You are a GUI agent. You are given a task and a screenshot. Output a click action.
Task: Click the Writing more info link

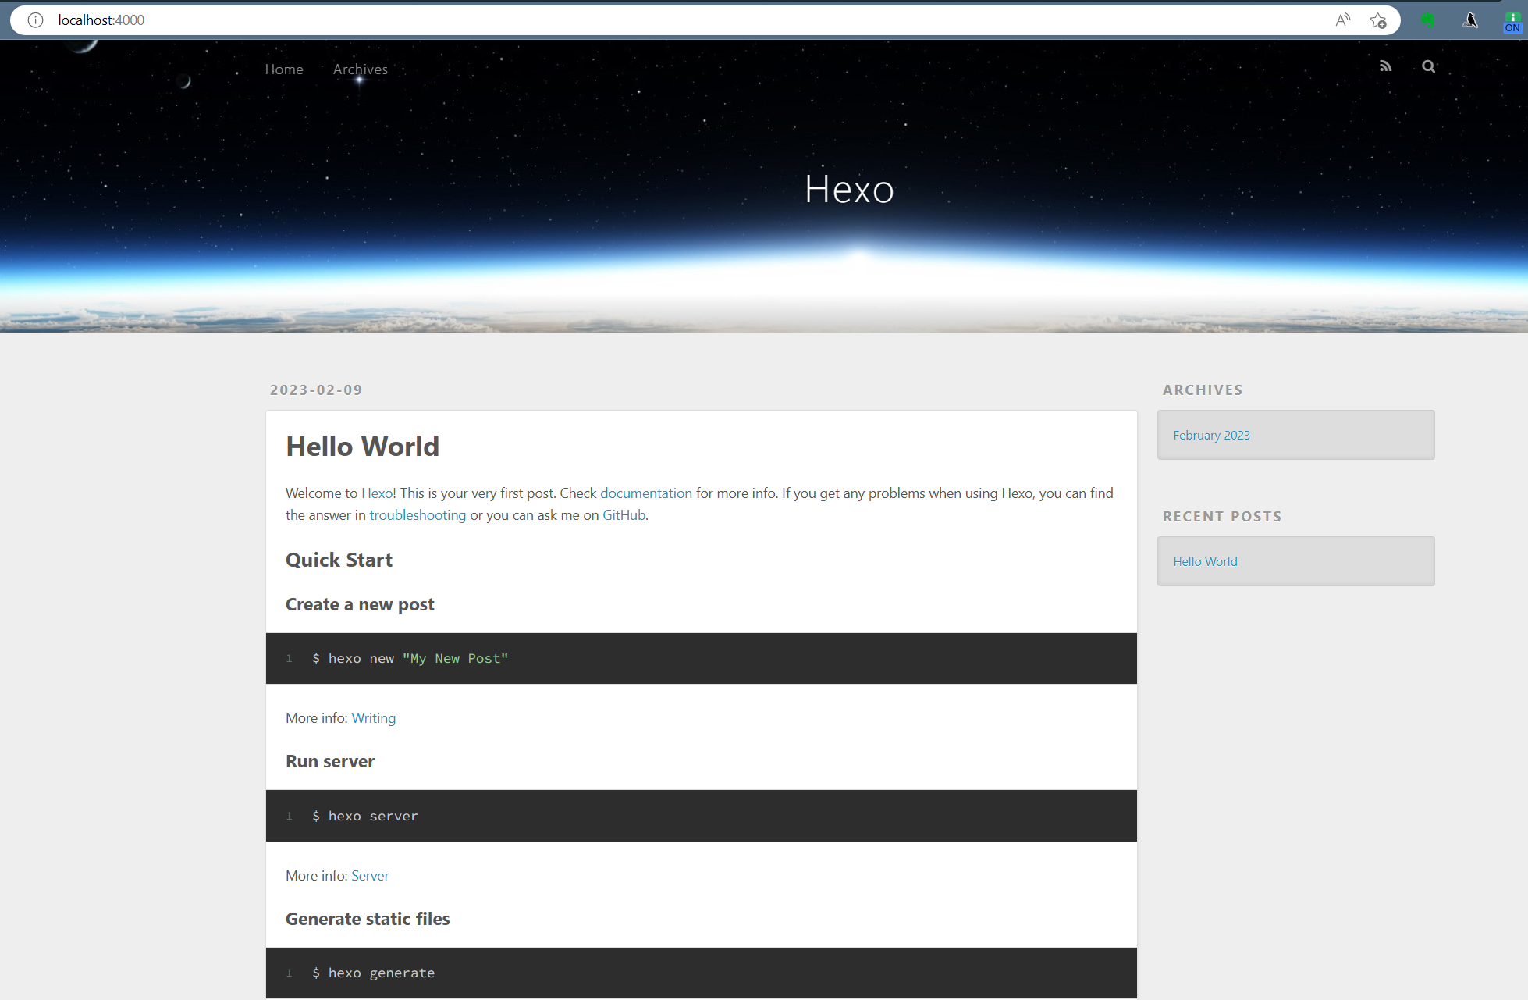(x=373, y=718)
